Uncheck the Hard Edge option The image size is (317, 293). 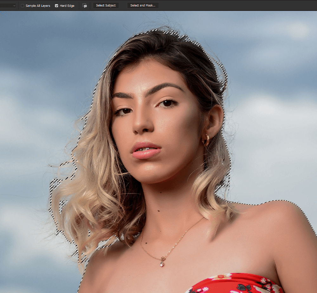57,6
